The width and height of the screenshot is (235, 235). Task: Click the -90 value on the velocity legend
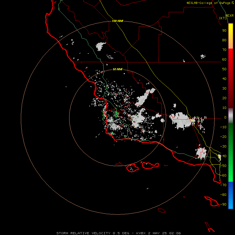pos(223,204)
